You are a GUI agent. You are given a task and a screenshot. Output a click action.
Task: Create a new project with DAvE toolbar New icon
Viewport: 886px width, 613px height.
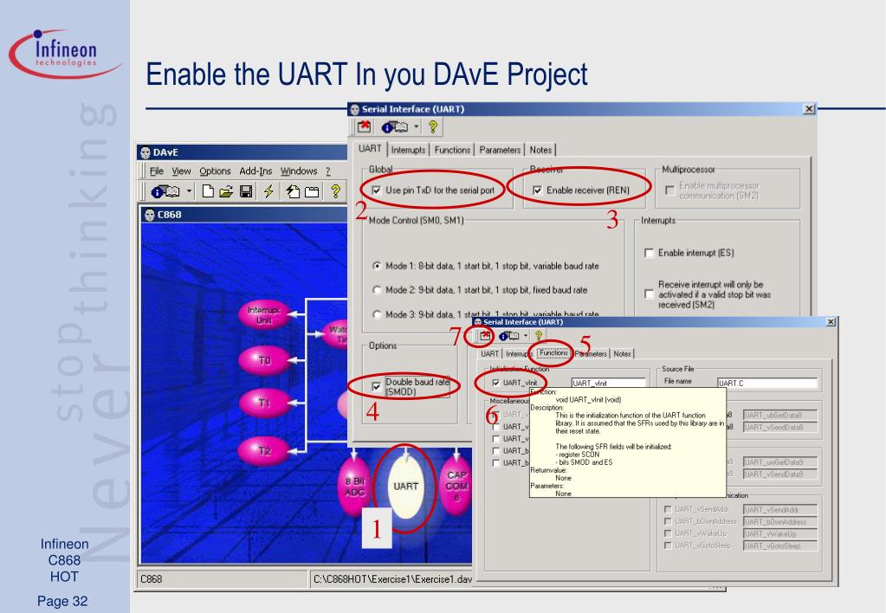[208, 191]
